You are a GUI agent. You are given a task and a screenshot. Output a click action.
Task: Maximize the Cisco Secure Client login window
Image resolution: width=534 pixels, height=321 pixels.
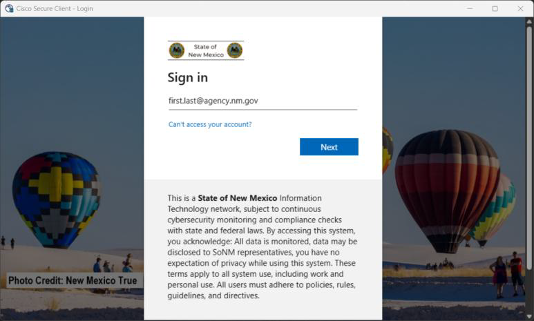(495, 8)
